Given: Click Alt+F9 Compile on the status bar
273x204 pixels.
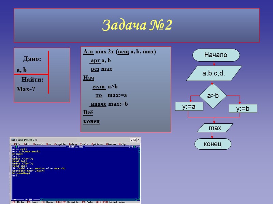Looking at the screenshot, I should click(x=67, y=202).
